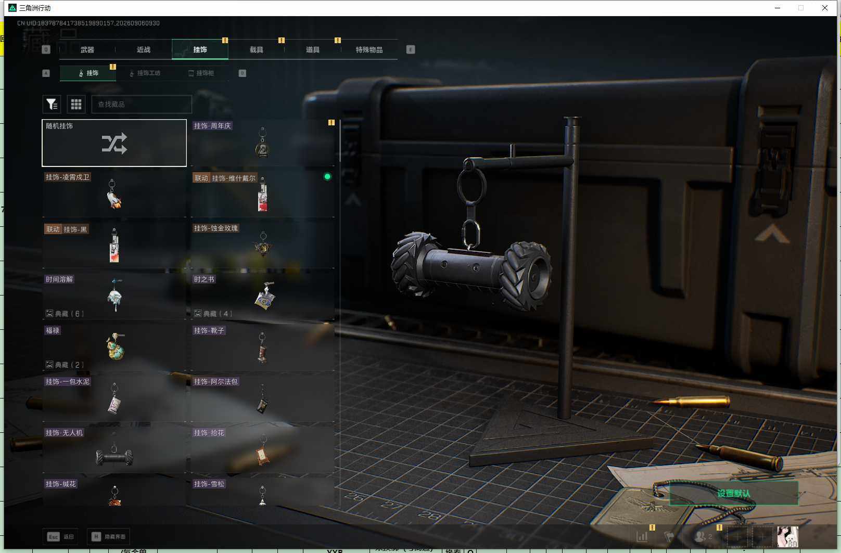Select the 挂饰-绒花 charm
Screen dimensions: 841x553
pyautogui.click(x=114, y=492)
